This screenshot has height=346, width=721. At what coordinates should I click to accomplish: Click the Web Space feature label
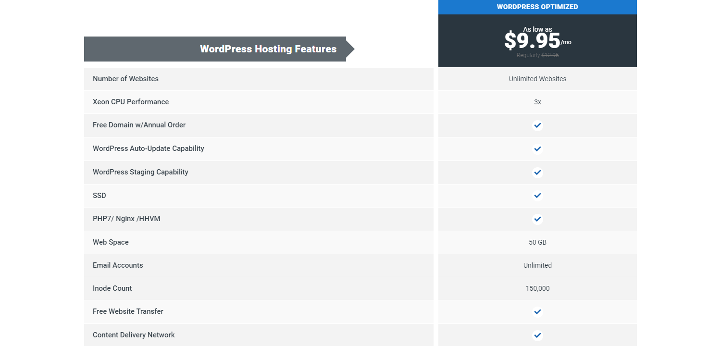[x=111, y=242]
